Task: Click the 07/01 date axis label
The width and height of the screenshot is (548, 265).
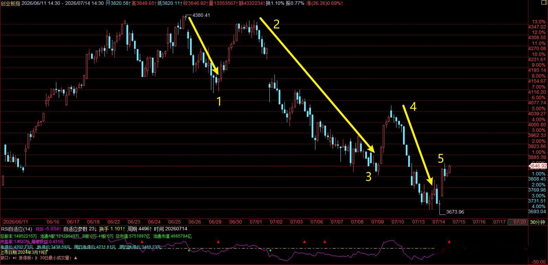Action: tap(256, 222)
